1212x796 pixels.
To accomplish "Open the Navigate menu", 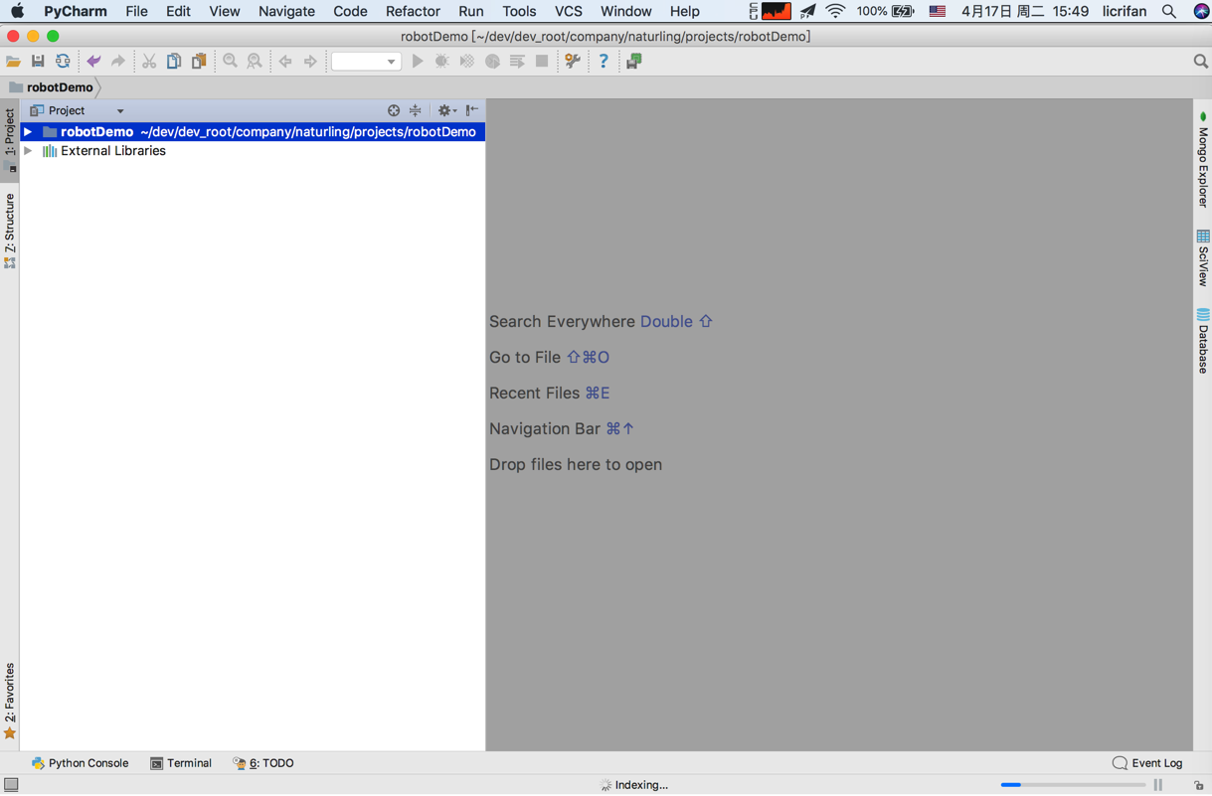I will point(286,11).
